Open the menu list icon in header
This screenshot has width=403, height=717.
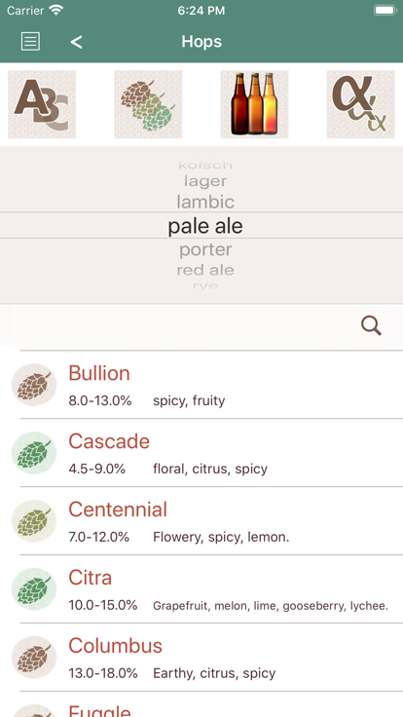(x=30, y=42)
